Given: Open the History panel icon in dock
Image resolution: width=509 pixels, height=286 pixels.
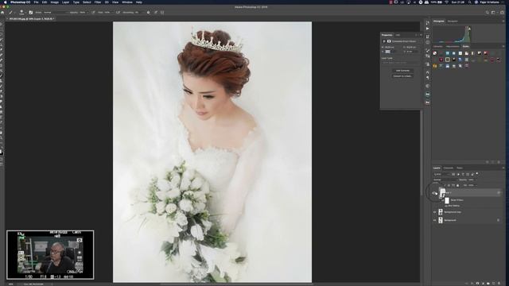Looking at the screenshot, I should coord(428,23).
